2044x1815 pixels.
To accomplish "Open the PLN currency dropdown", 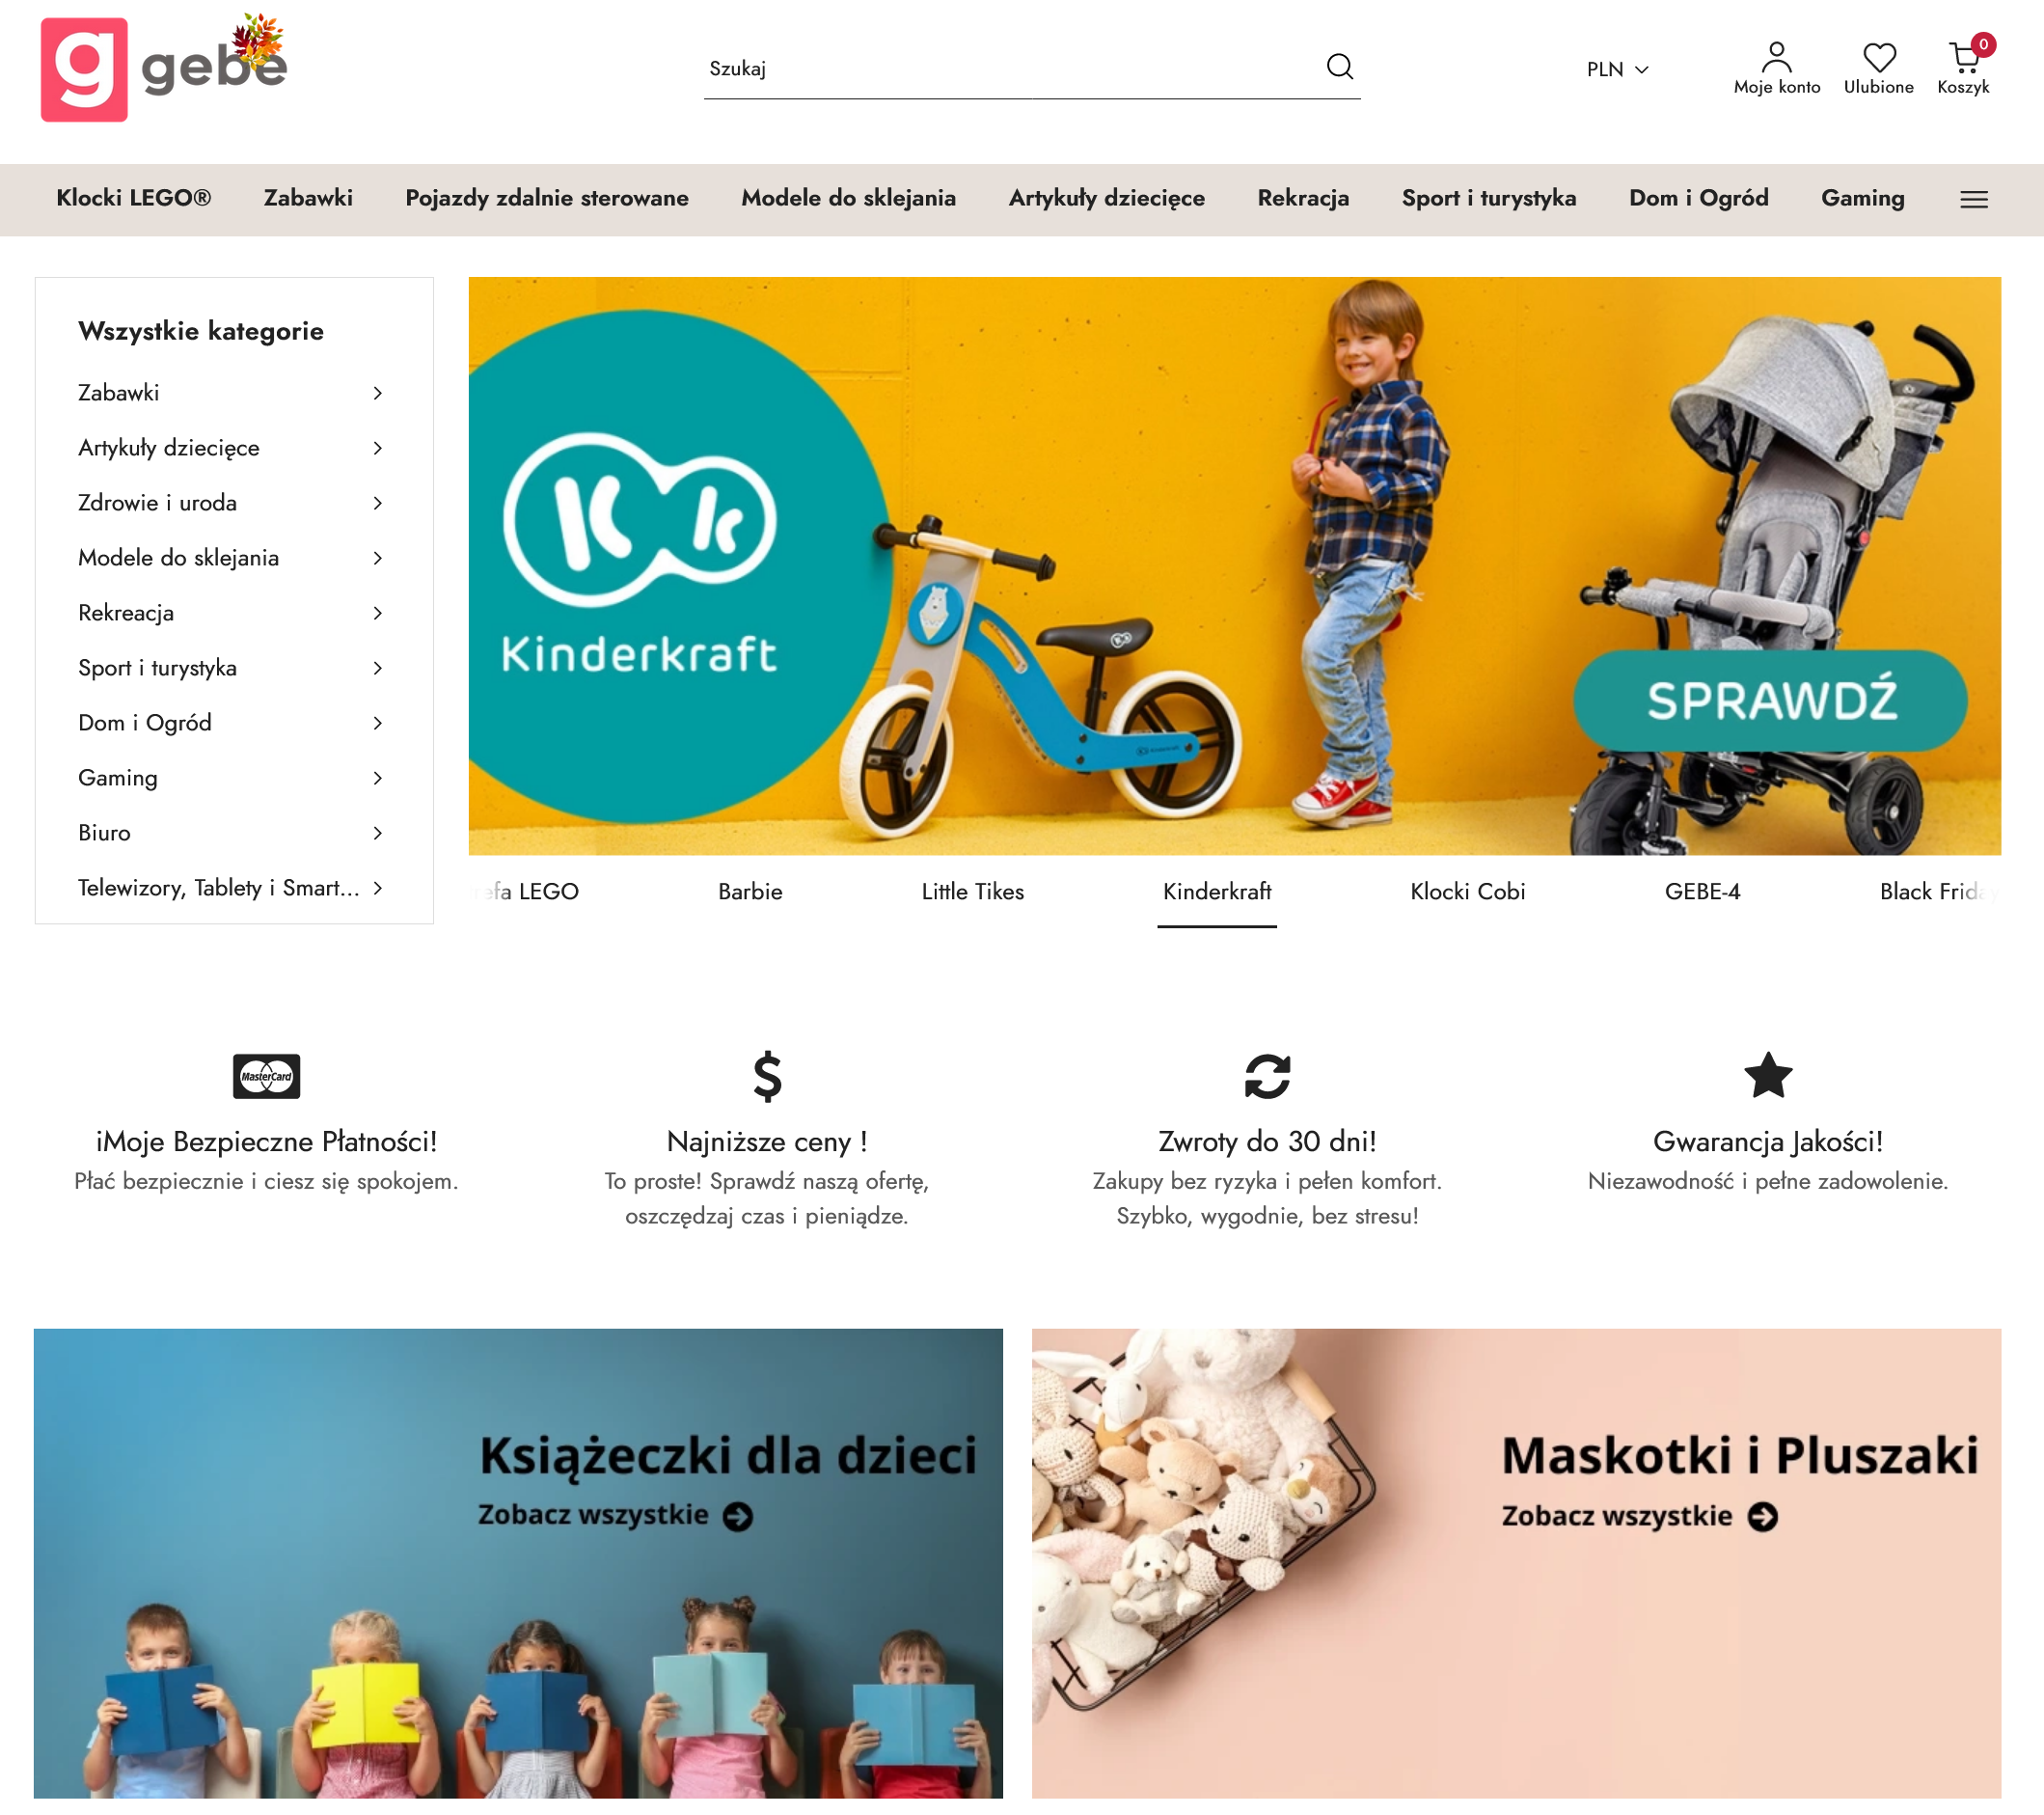I will (1617, 69).
